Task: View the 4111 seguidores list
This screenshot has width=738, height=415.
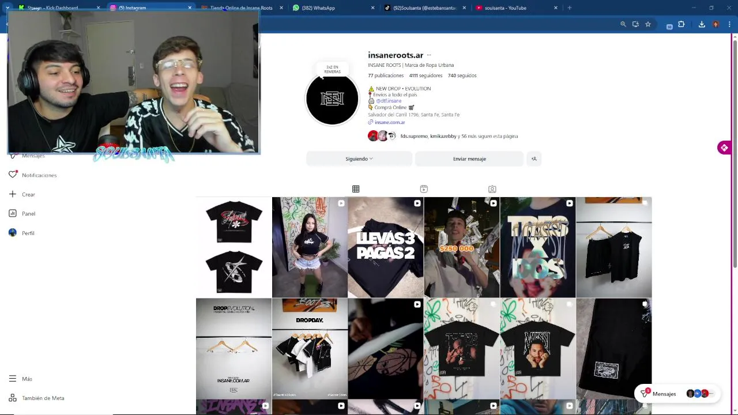Action: click(x=426, y=76)
